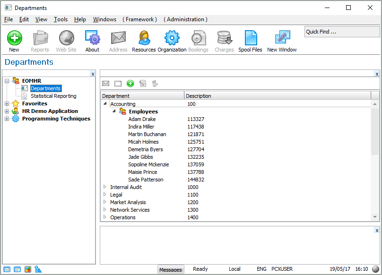Select Statistical Reporting in navigation tree
Image resolution: width=382 pixels, height=275 pixels.
(53, 96)
